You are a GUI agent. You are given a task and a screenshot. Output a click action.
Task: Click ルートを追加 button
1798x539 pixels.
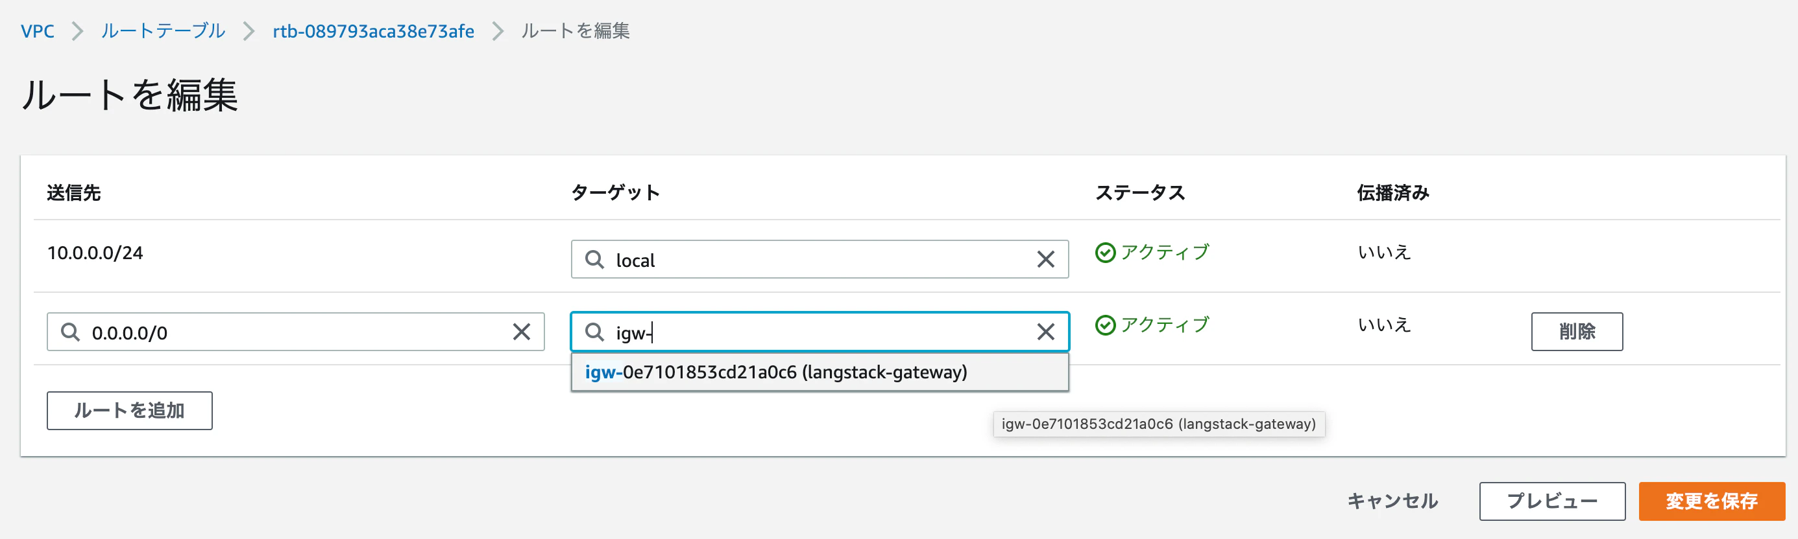(129, 411)
